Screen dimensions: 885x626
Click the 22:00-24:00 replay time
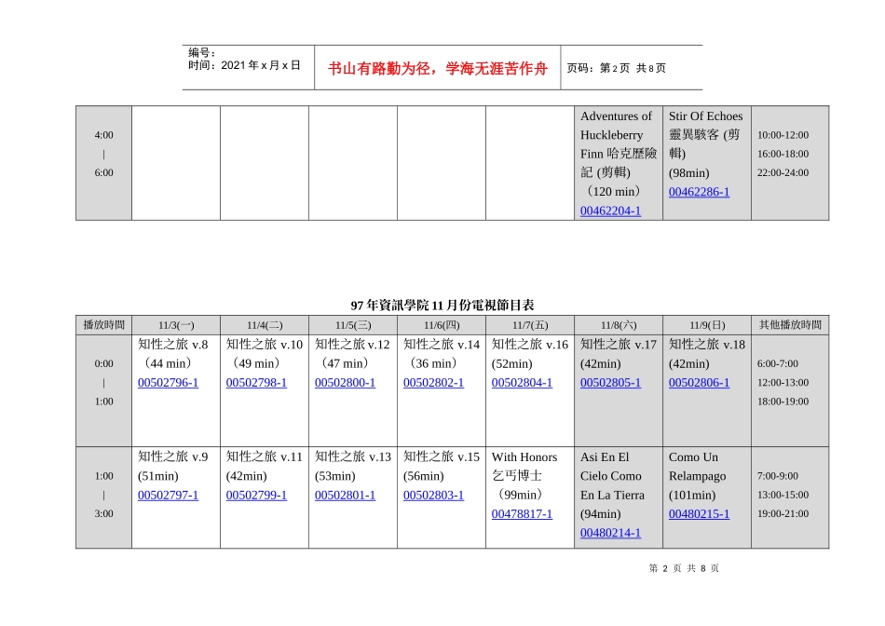(783, 172)
